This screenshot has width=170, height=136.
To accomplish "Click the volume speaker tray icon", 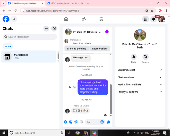I will tap(142, 133).
